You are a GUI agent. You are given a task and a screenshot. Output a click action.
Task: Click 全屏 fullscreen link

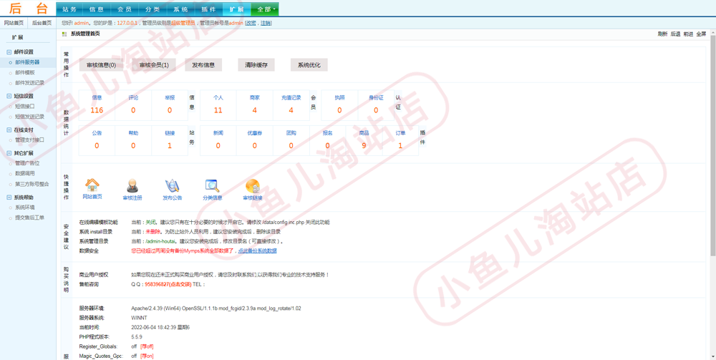tap(701, 34)
